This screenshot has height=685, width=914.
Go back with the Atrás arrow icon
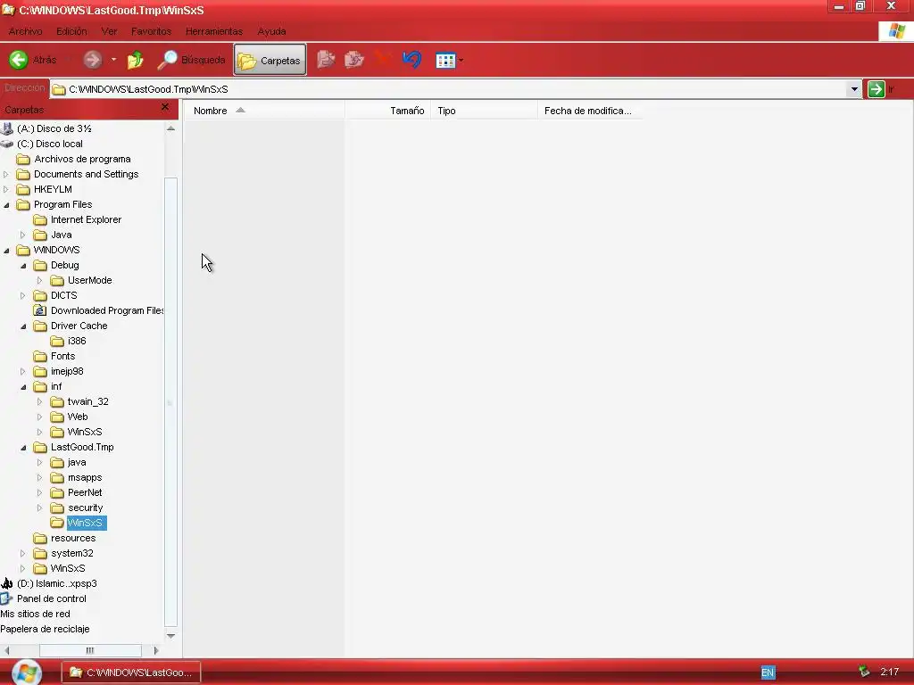click(18, 60)
